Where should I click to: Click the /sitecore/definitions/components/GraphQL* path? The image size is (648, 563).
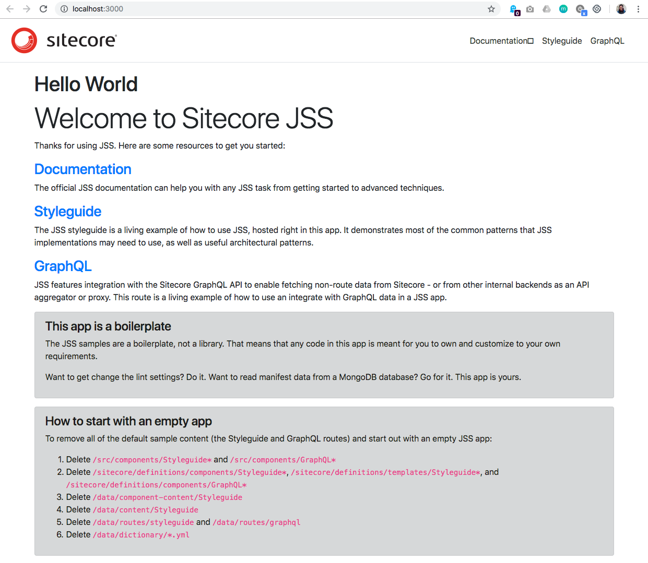[x=156, y=485]
